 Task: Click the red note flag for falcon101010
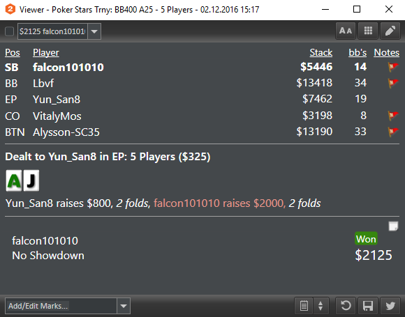pos(393,67)
